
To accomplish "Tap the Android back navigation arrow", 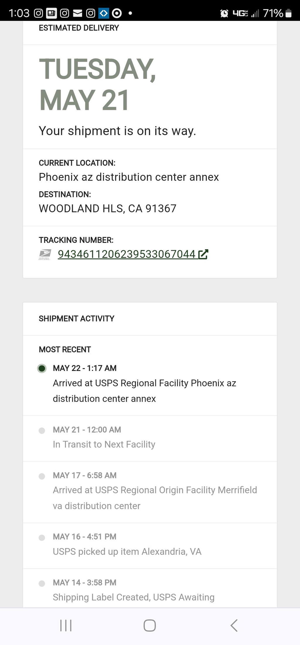I will coord(234,625).
